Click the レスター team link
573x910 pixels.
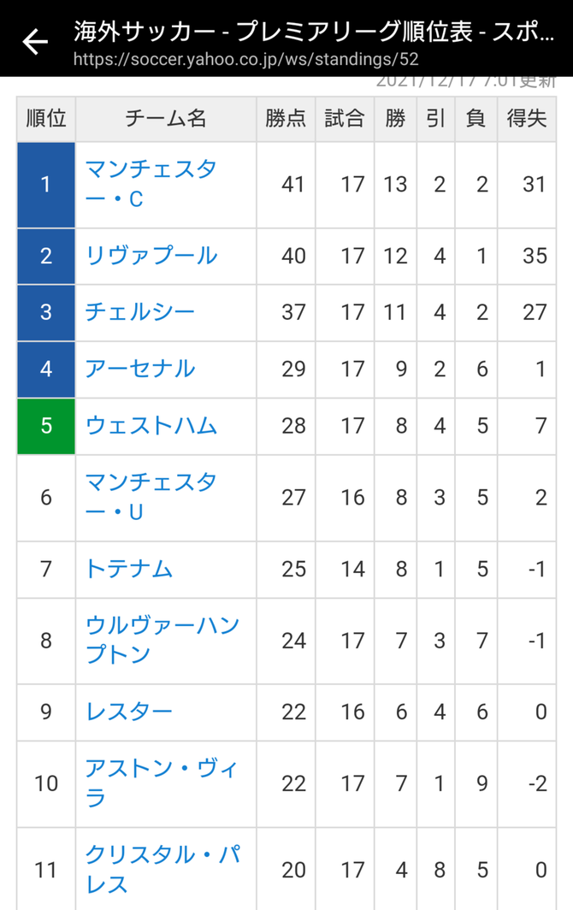(x=129, y=712)
